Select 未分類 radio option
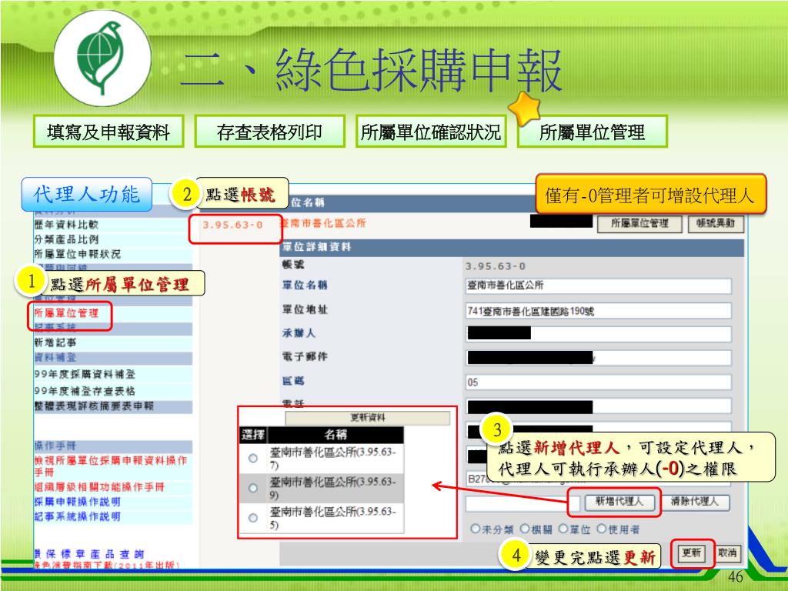The image size is (788, 591). (475, 529)
